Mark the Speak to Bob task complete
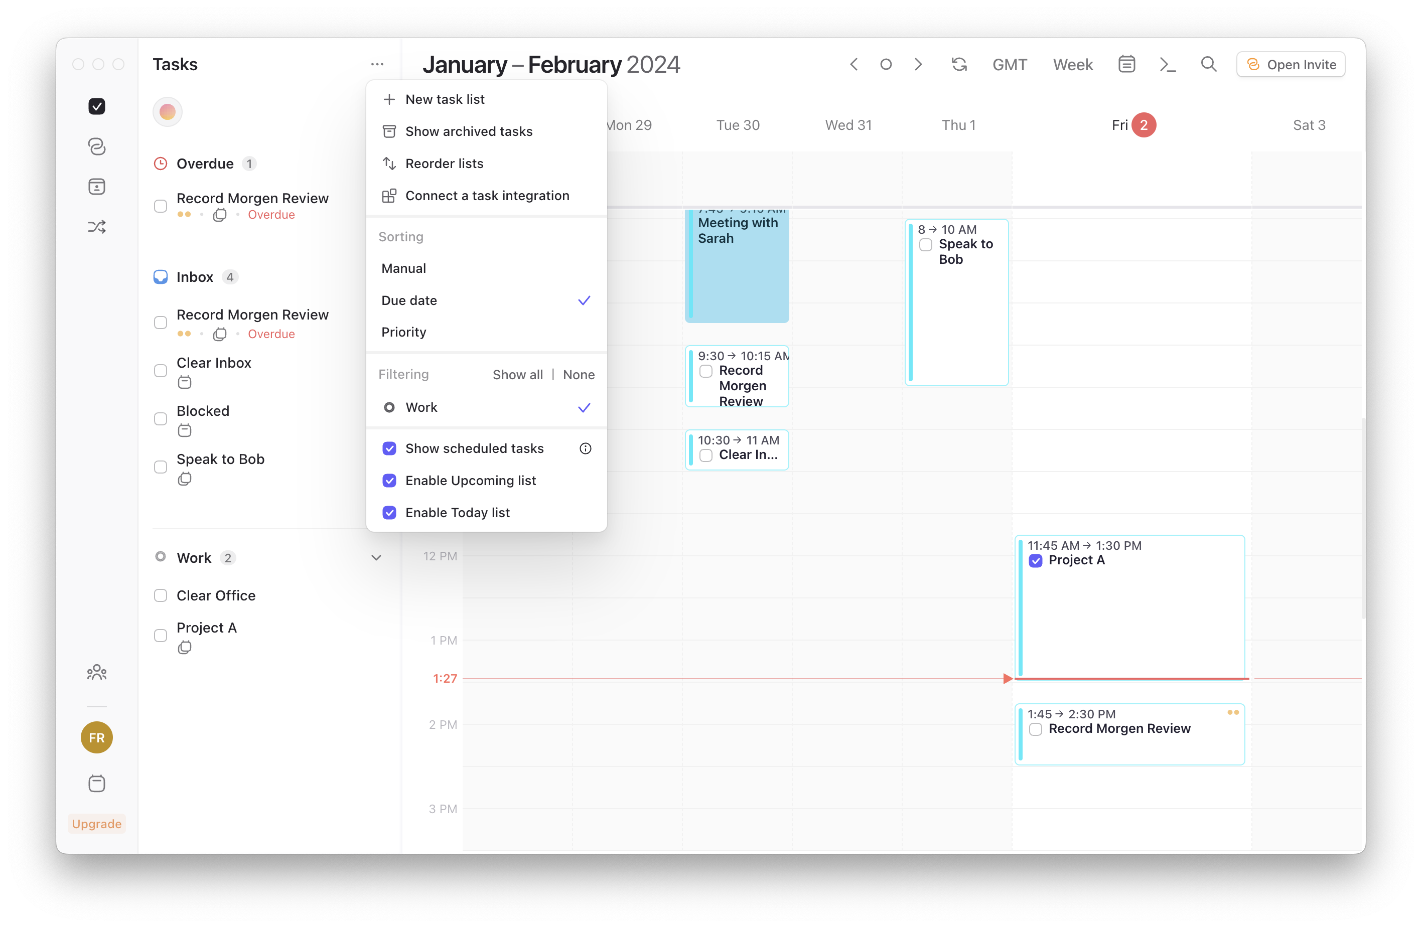This screenshot has width=1422, height=928. 160,467
